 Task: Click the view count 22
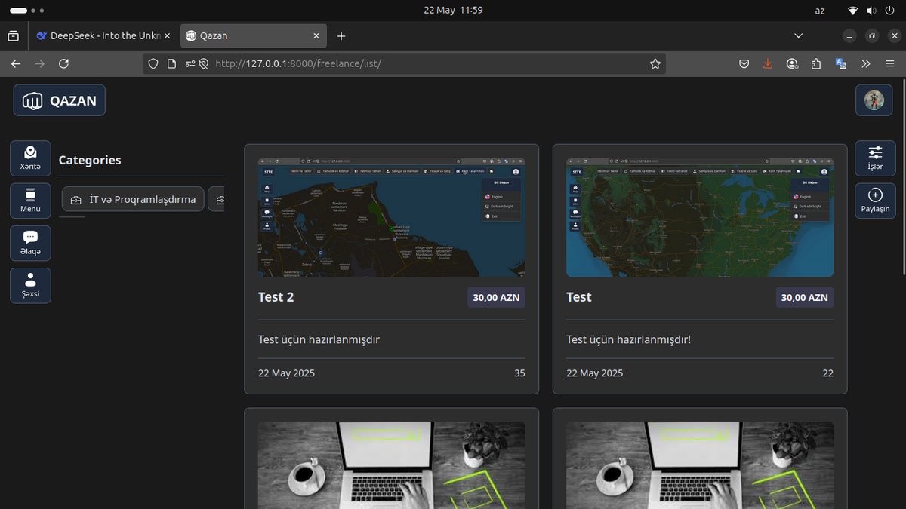(828, 373)
